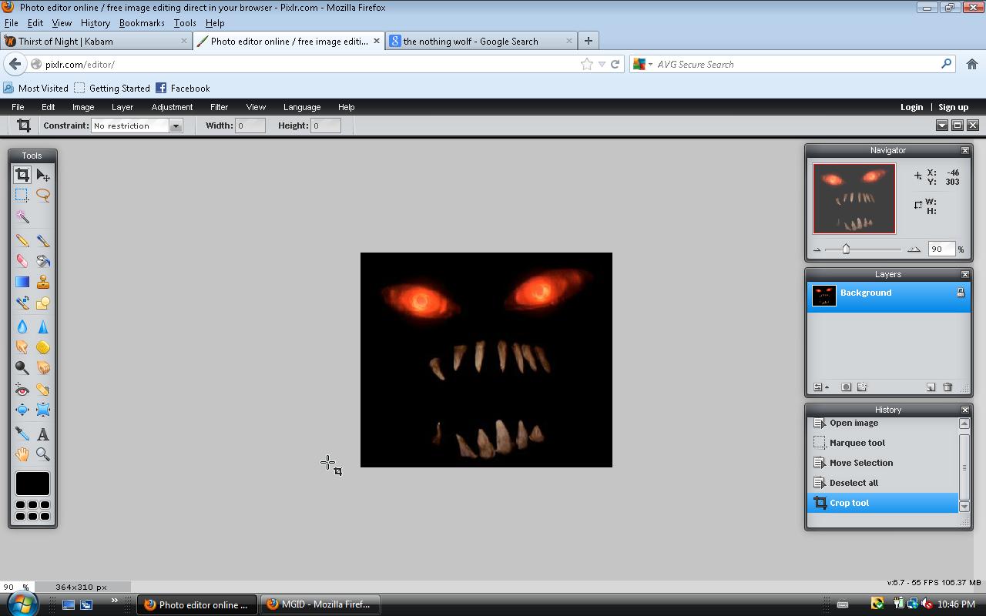The width and height of the screenshot is (986, 616).
Task: Add a layer mask in Layers panel
Action: click(x=846, y=387)
